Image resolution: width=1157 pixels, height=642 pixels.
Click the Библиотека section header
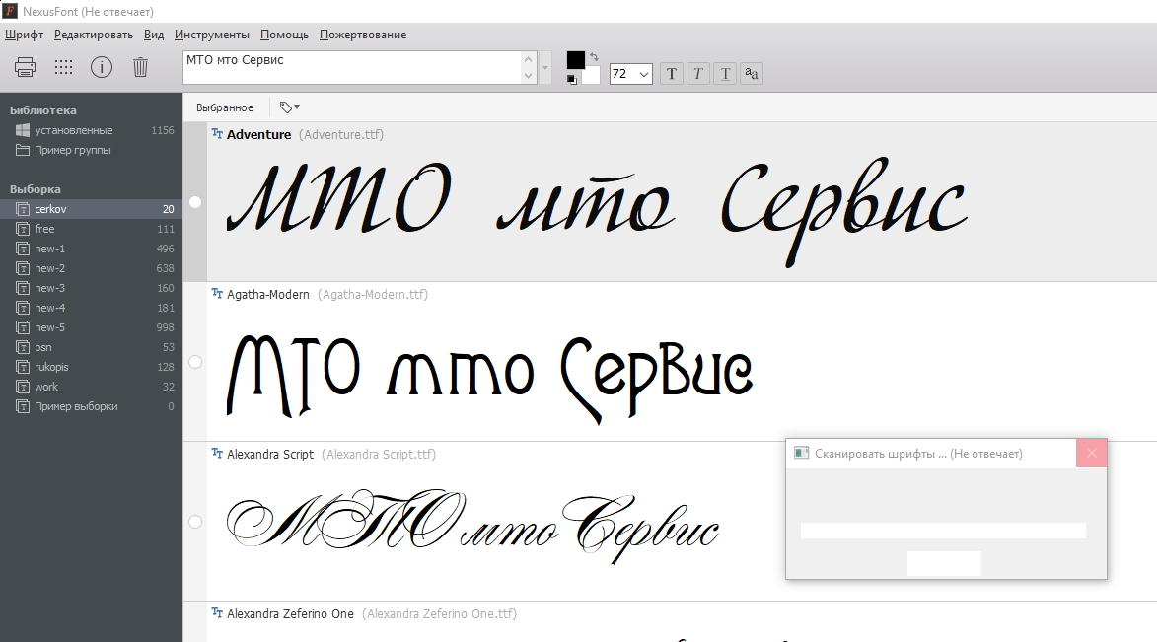coord(42,110)
